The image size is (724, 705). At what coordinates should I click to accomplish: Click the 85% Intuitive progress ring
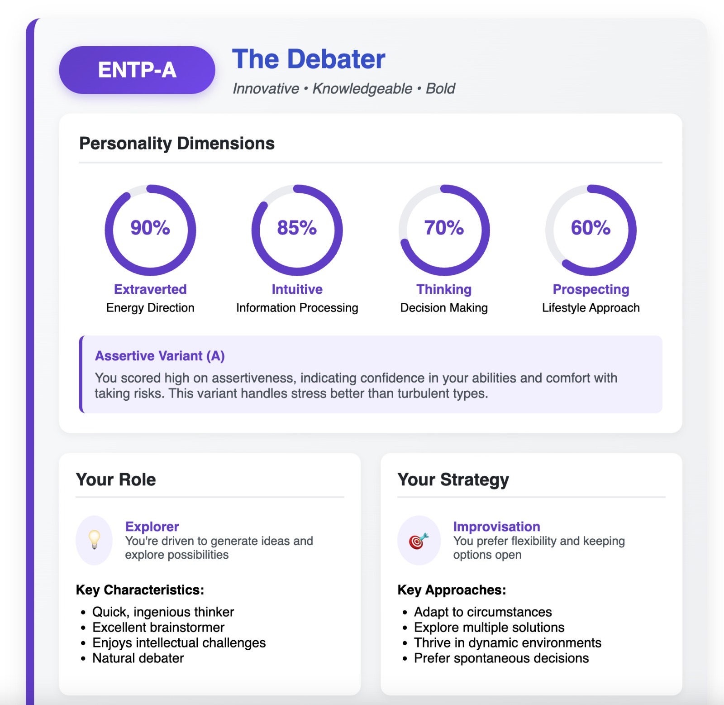[x=297, y=230]
